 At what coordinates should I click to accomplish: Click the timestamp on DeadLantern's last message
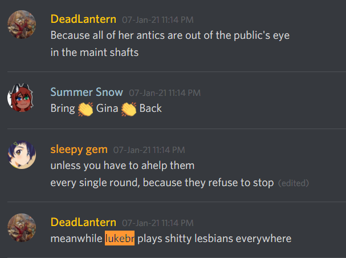point(158,223)
